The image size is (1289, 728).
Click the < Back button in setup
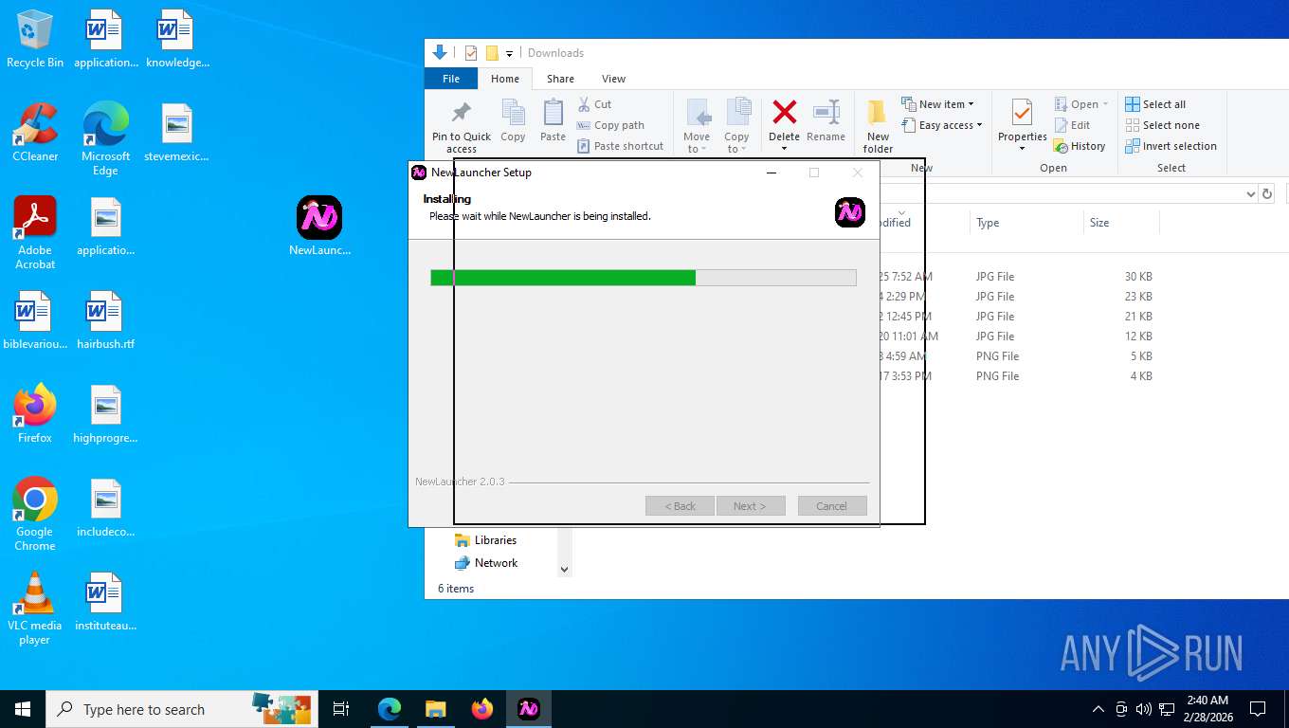click(680, 506)
